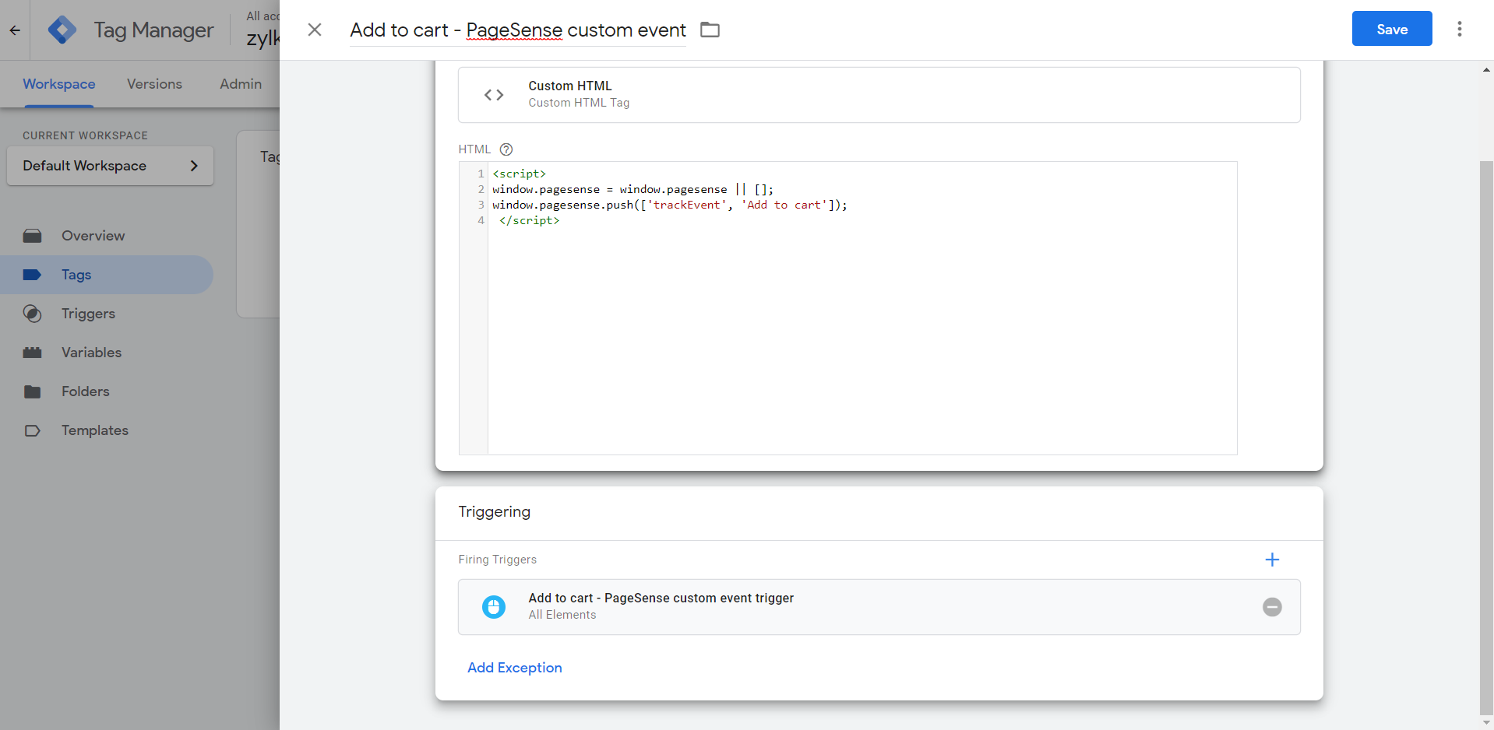Screen dimensions: 1494x730
Task: Click the Templates label icon
Action: click(x=32, y=430)
